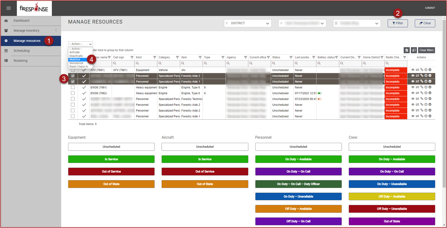Expand the Manage inventory sidebar chevron
The width and height of the screenshot is (447, 228).
[x=56, y=30]
